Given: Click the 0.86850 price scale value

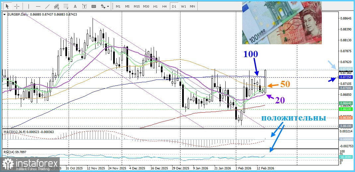Looking at the screenshot, I should (345, 94).
